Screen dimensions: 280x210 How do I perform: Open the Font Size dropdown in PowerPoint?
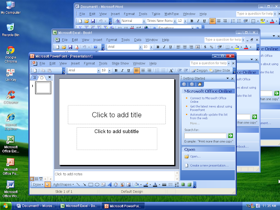tap(110, 70)
